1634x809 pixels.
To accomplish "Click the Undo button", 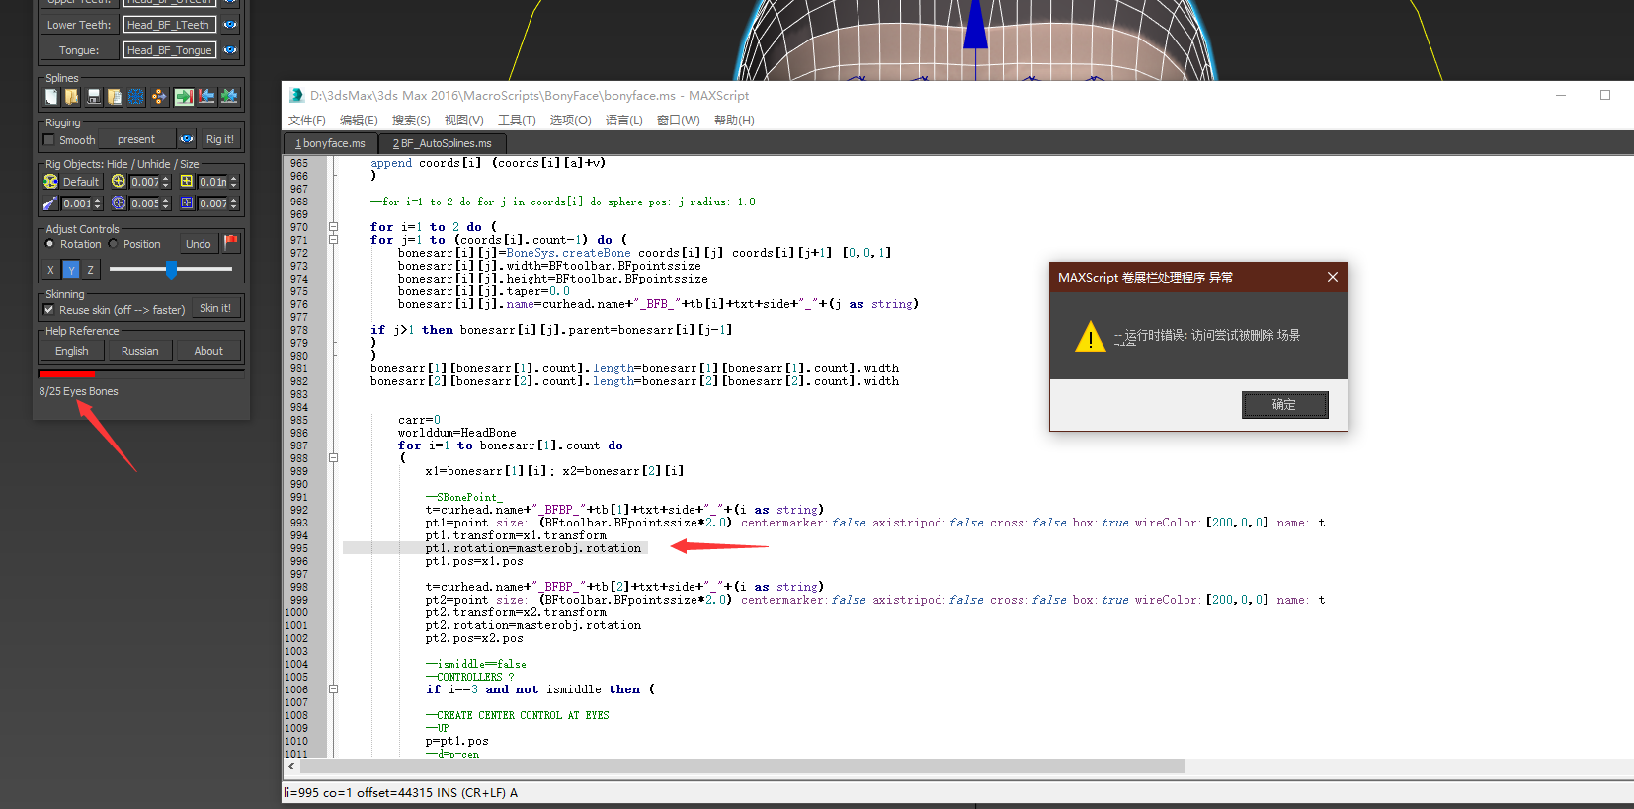I will click(198, 244).
